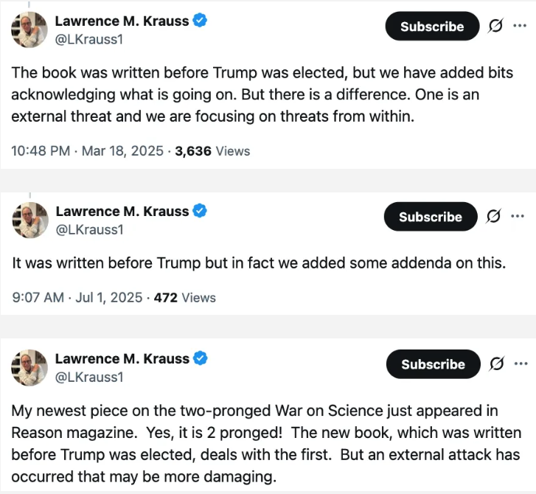This screenshot has width=536, height=494.
Task: Click the 9:07 AM · Jul 1, 2025 timestamp
Action: click(x=77, y=298)
